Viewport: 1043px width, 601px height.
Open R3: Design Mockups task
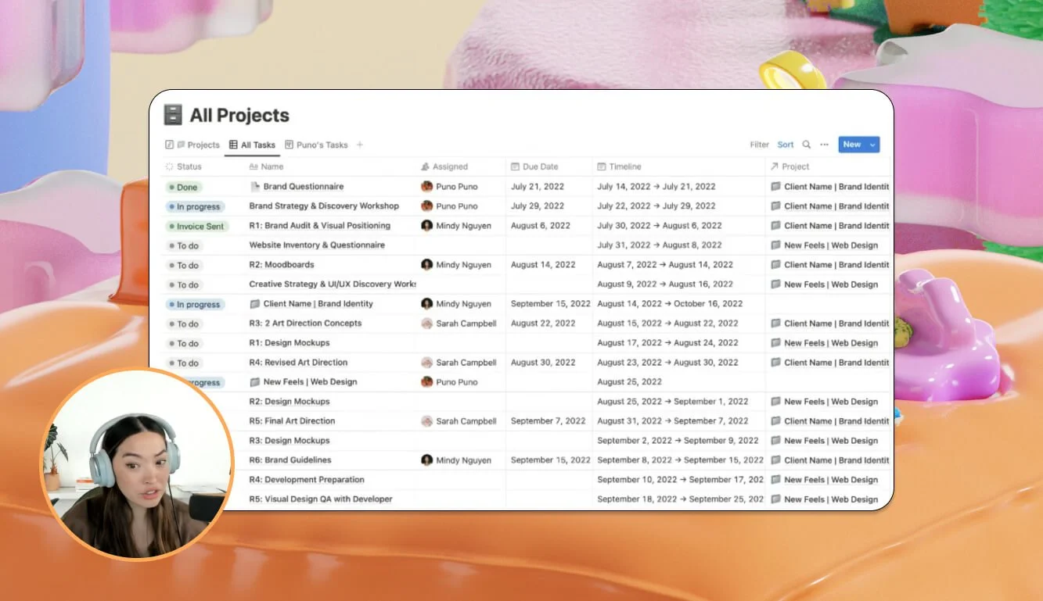290,441
